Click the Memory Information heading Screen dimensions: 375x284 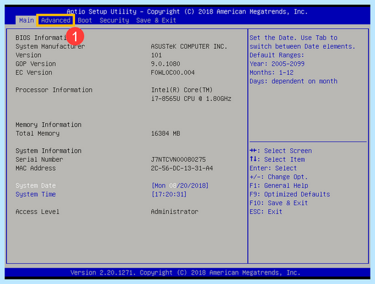(x=49, y=124)
